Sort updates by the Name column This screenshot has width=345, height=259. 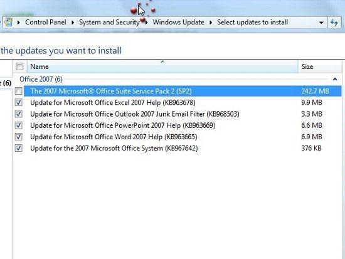tap(162, 66)
